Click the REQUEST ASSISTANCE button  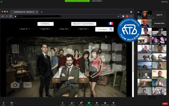[84, 24]
